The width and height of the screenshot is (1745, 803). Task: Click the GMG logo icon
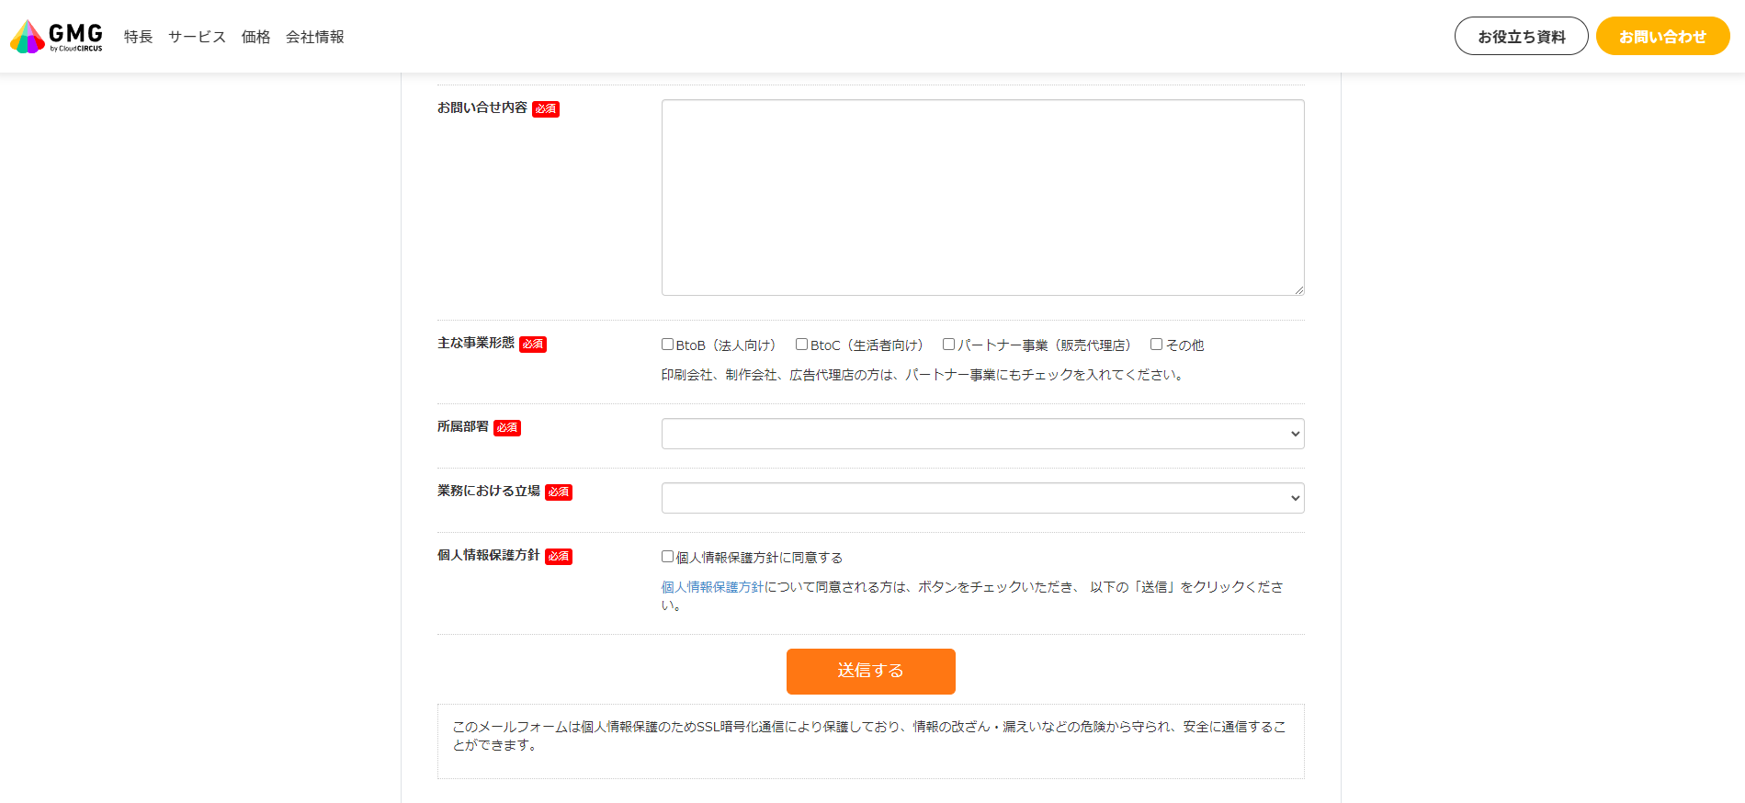[56, 36]
